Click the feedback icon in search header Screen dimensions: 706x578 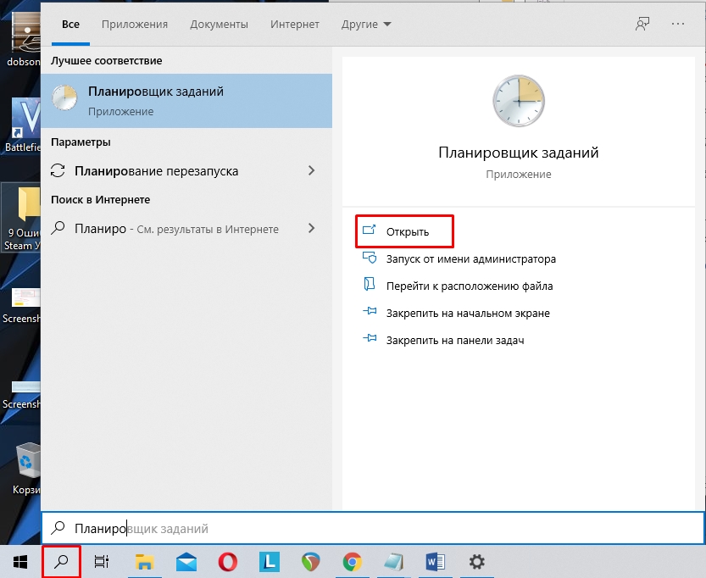point(642,25)
